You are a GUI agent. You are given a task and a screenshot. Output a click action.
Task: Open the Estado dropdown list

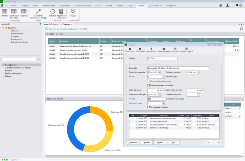point(163,77)
